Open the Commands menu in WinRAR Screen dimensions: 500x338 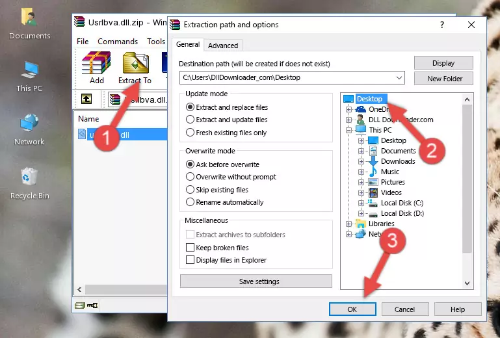coord(118,42)
